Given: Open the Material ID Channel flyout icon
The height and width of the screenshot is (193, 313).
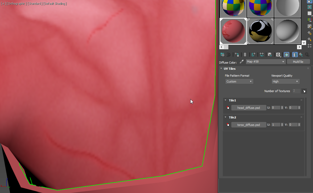Looking at the screenshot, I should (x=278, y=55).
